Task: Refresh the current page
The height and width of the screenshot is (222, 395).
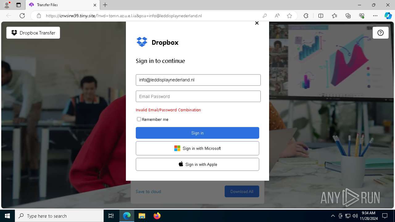Action: tap(22, 16)
